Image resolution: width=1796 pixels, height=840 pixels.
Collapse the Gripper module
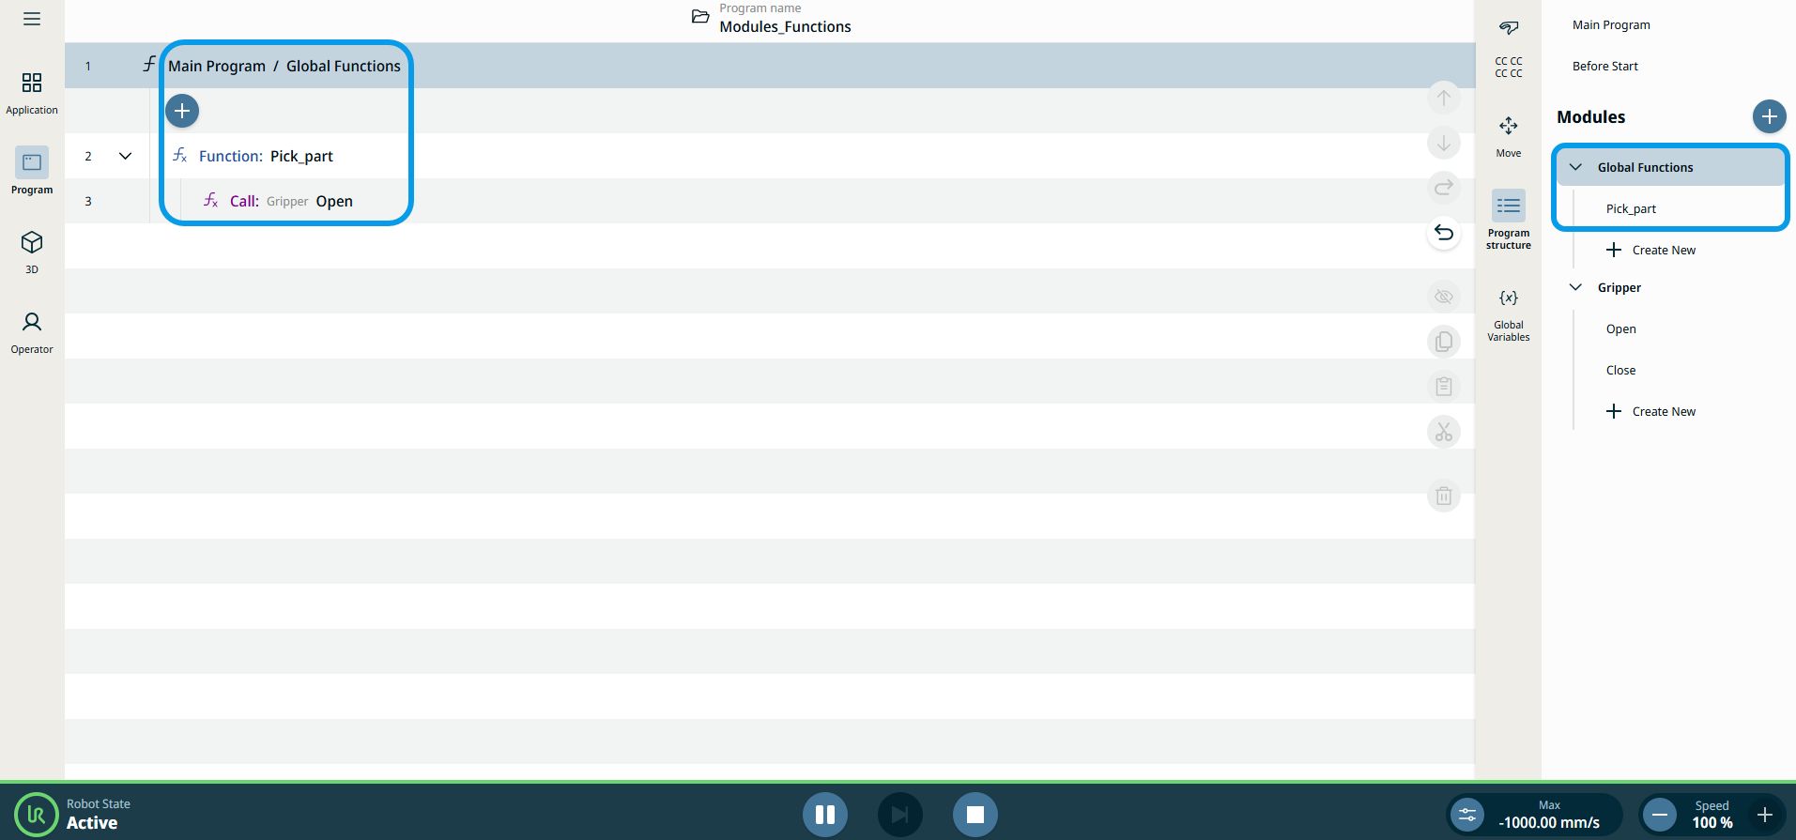[x=1575, y=287]
